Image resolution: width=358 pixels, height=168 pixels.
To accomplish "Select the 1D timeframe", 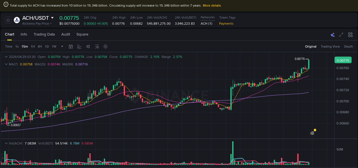I will coord(47,46).
